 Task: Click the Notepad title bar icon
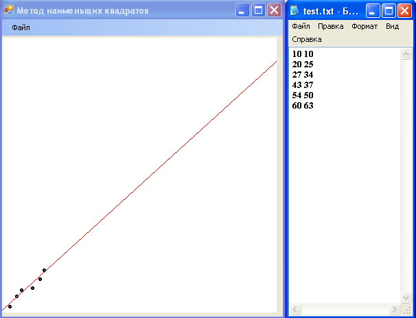[294, 10]
